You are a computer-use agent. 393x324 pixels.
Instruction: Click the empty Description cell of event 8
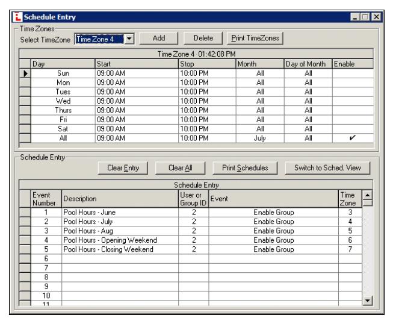click(x=120, y=278)
